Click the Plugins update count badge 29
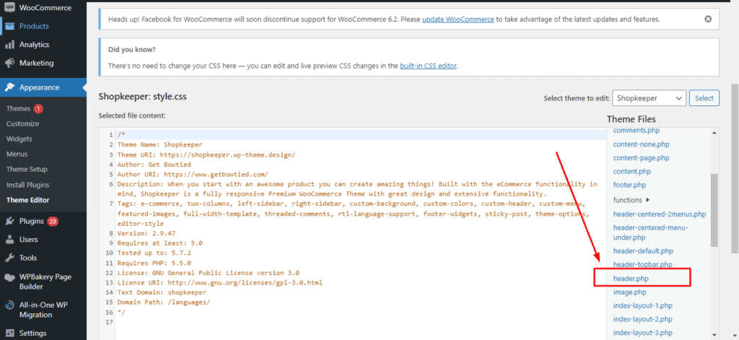 pyautogui.click(x=53, y=221)
